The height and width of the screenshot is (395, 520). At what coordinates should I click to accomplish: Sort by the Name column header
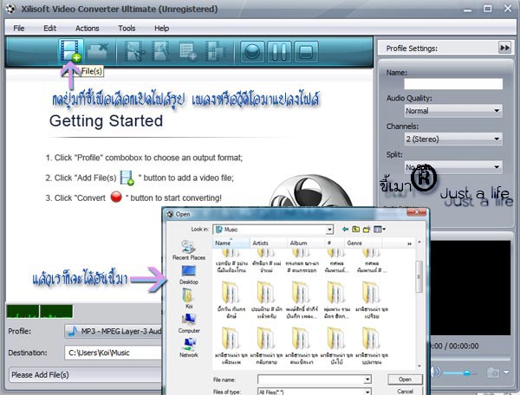(x=231, y=243)
